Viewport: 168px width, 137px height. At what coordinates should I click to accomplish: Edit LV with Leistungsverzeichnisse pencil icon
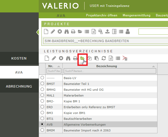[54, 58]
